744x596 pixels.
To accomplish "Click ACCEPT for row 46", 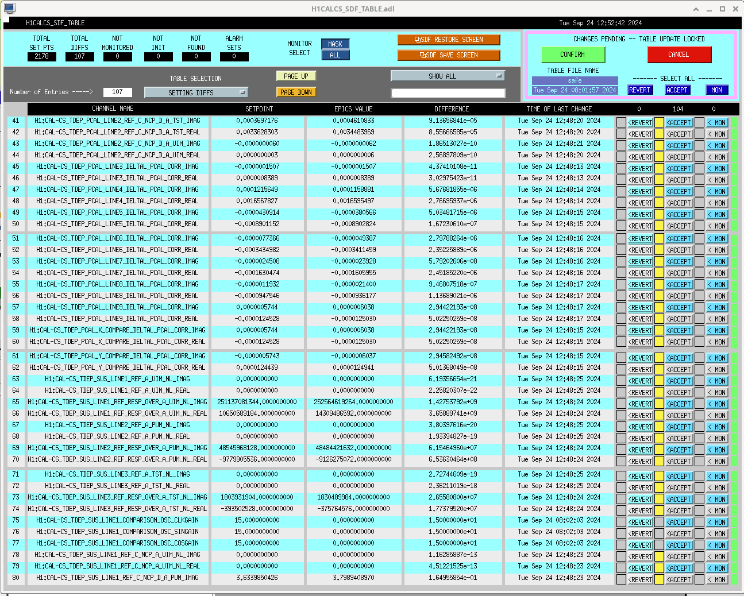I will pos(679,180).
